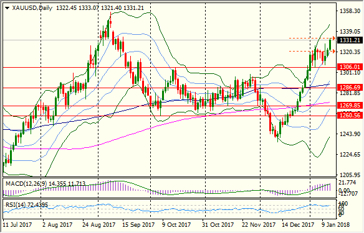This screenshot has height=233, width=364.
Task: Click the MACD(12,26,9) indicator label
Action: 26,184
